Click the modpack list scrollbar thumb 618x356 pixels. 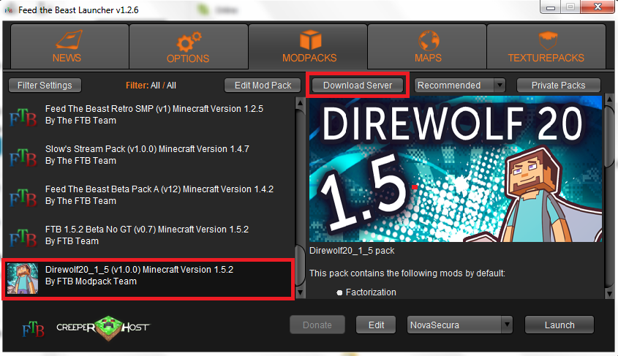[300, 272]
